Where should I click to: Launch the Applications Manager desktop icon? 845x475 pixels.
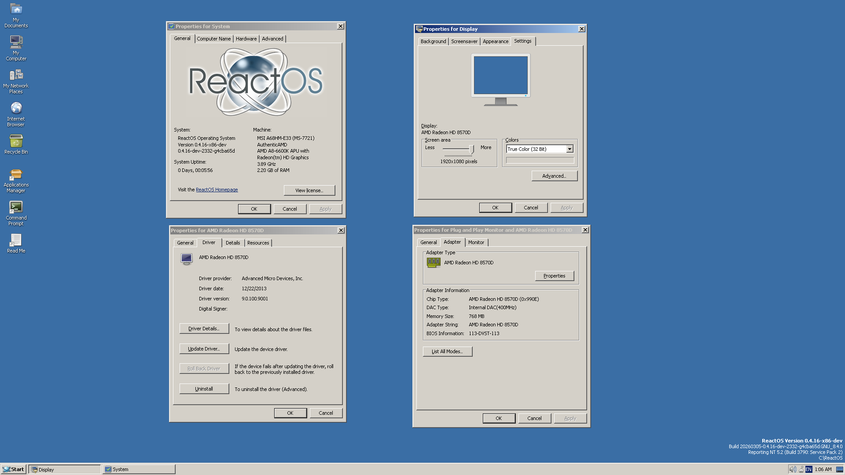[x=16, y=181]
